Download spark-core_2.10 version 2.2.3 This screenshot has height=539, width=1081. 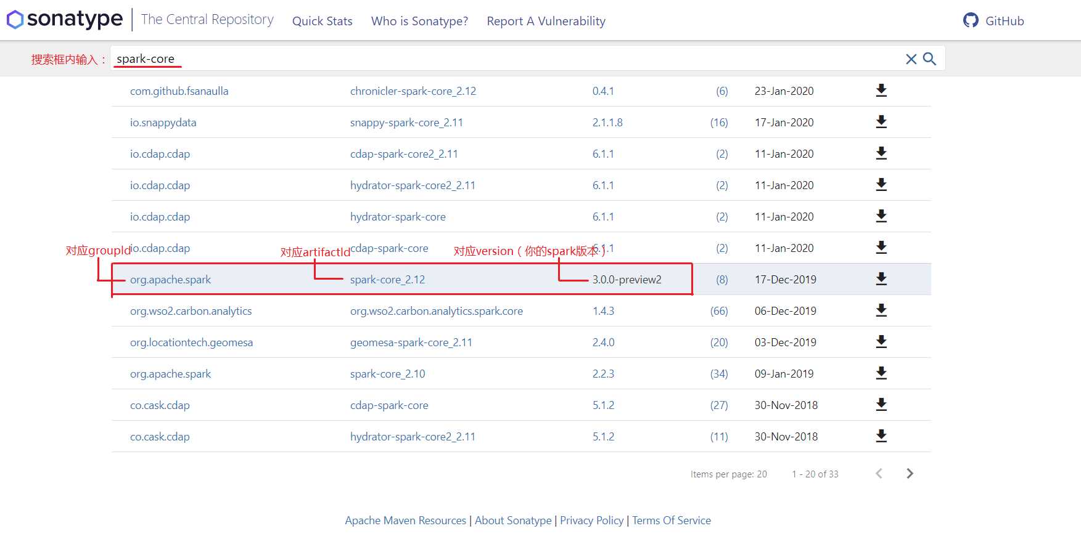point(881,373)
